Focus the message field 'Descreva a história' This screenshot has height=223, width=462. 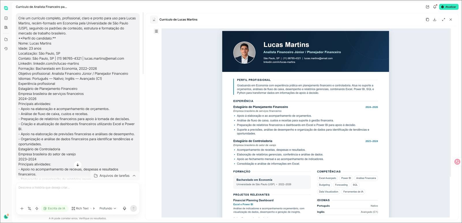click(78, 193)
